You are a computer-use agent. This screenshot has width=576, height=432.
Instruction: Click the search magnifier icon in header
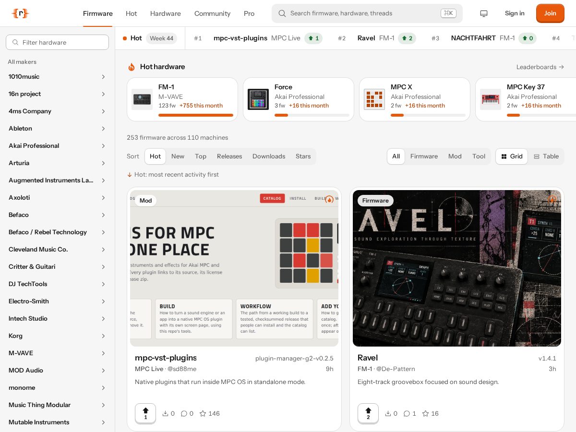(x=282, y=13)
